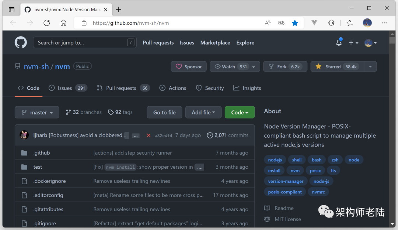Click the browser forward arrow
Viewport: 398px width, 230px height.
coord(30,23)
